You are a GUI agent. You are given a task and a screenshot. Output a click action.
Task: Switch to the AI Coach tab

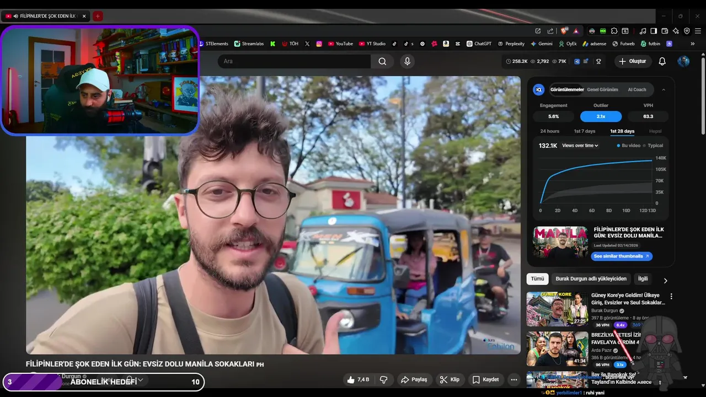click(637, 89)
